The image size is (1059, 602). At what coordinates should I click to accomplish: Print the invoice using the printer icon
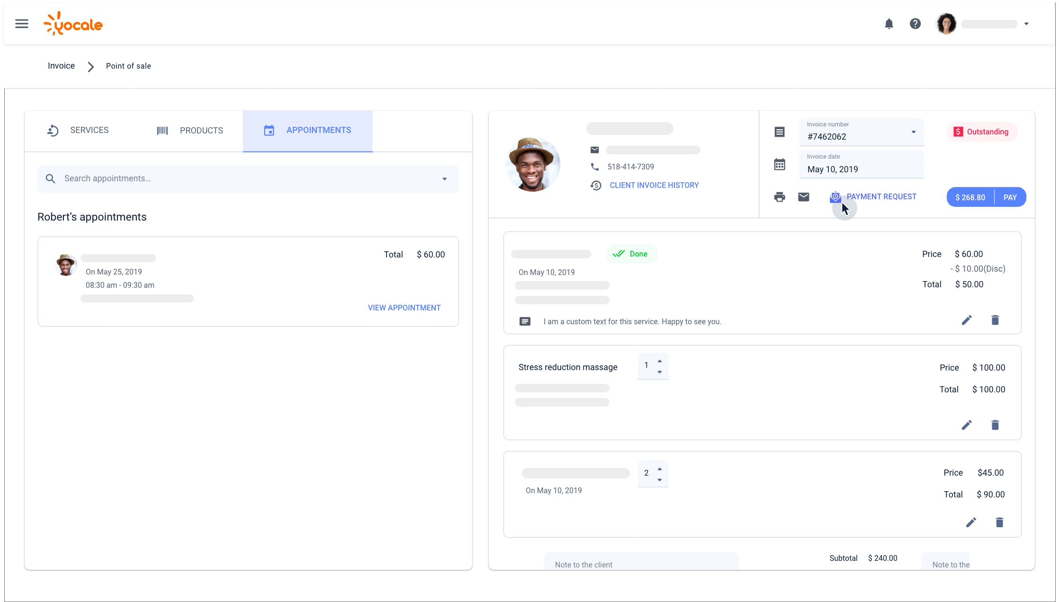(780, 197)
